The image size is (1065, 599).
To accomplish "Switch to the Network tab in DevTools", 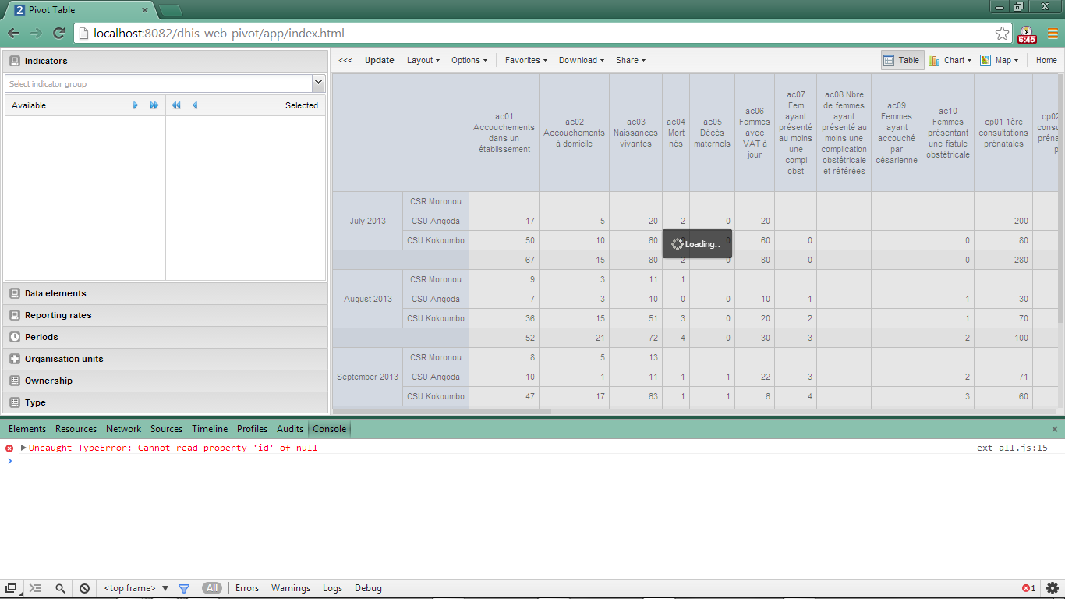I will point(123,429).
